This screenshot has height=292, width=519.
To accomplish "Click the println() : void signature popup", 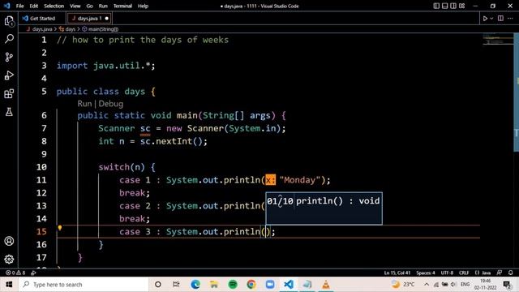I will click(x=324, y=208).
